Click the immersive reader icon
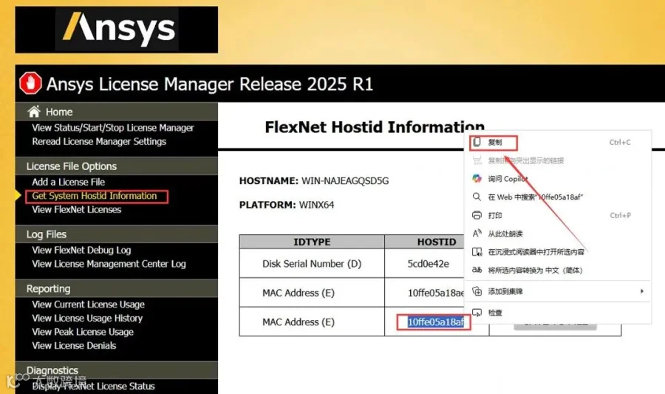Viewport: 665px width, 394px height. (x=477, y=252)
